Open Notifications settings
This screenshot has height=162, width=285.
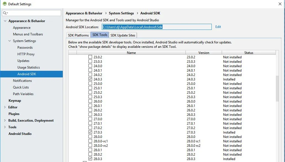(x=22, y=81)
